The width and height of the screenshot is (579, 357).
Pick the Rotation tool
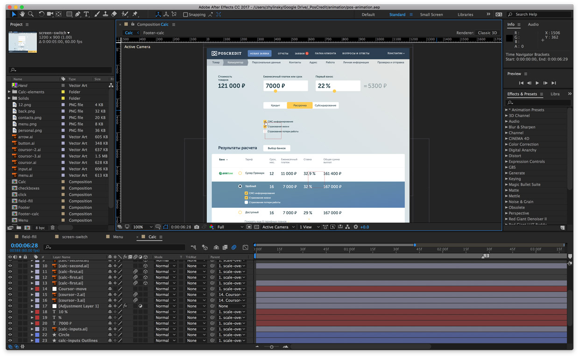click(x=41, y=14)
